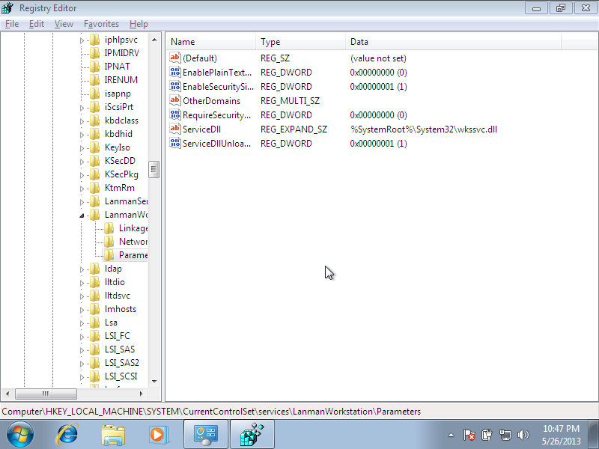Launch Windows Media Player from the taskbar
This screenshot has height=449, width=599.
tap(157, 435)
